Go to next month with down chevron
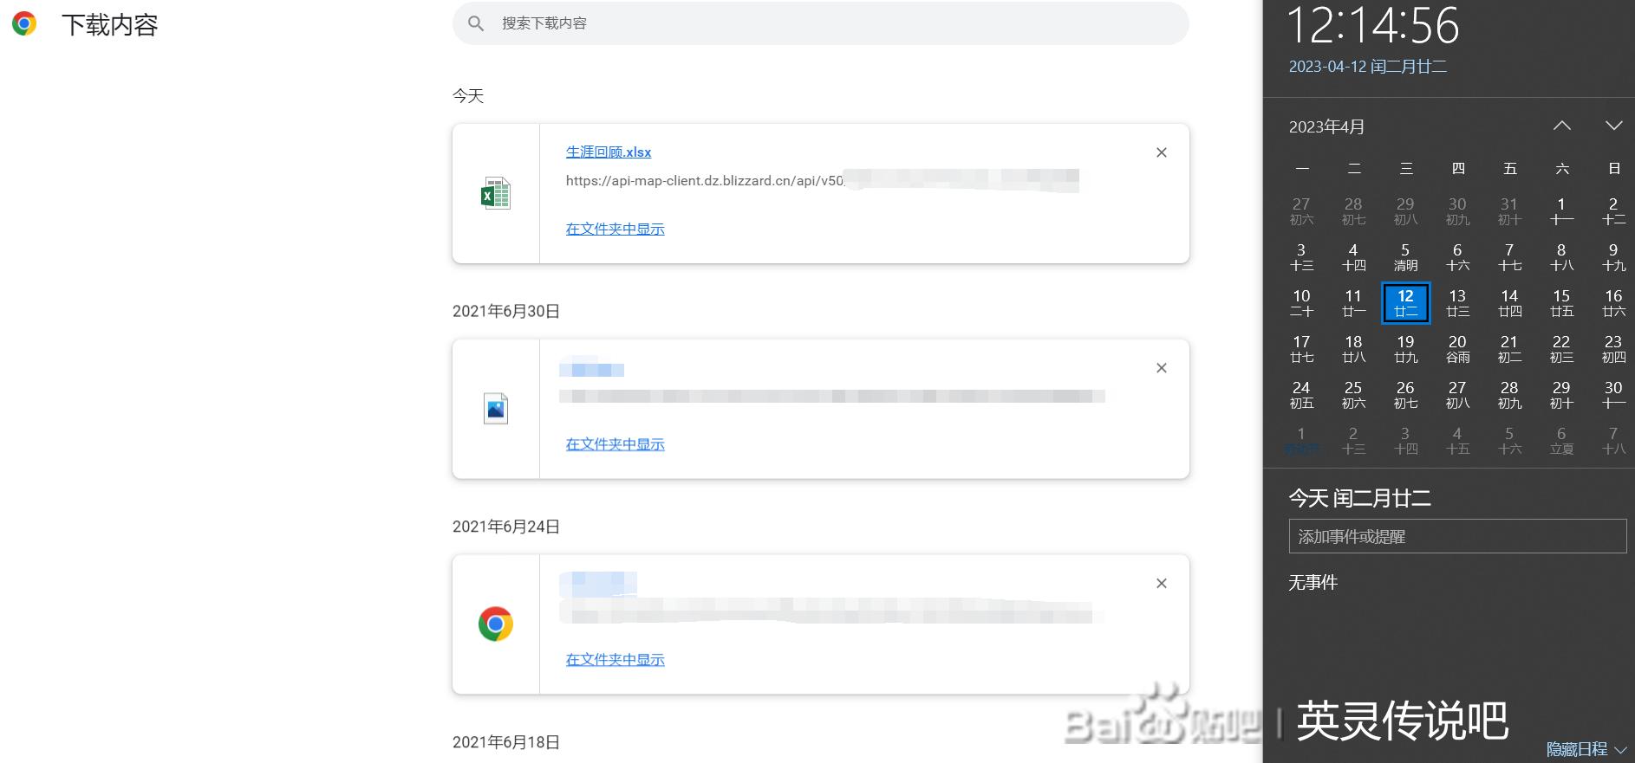1635x763 pixels. (x=1613, y=126)
